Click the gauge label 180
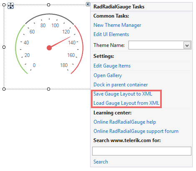 tap(64, 65)
